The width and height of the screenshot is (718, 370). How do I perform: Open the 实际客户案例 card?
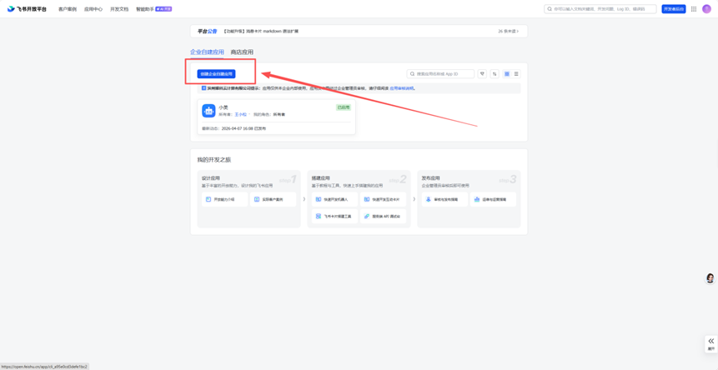click(273, 199)
